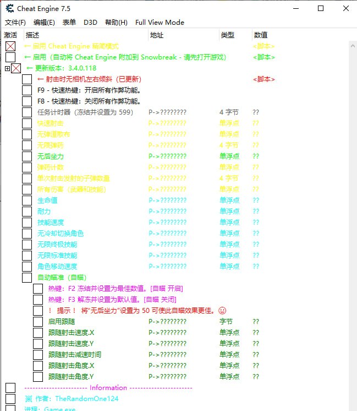The width and height of the screenshot is (357, 411).
Task: Check the 作者 TheRandomOne124 row
Action: 10,399
